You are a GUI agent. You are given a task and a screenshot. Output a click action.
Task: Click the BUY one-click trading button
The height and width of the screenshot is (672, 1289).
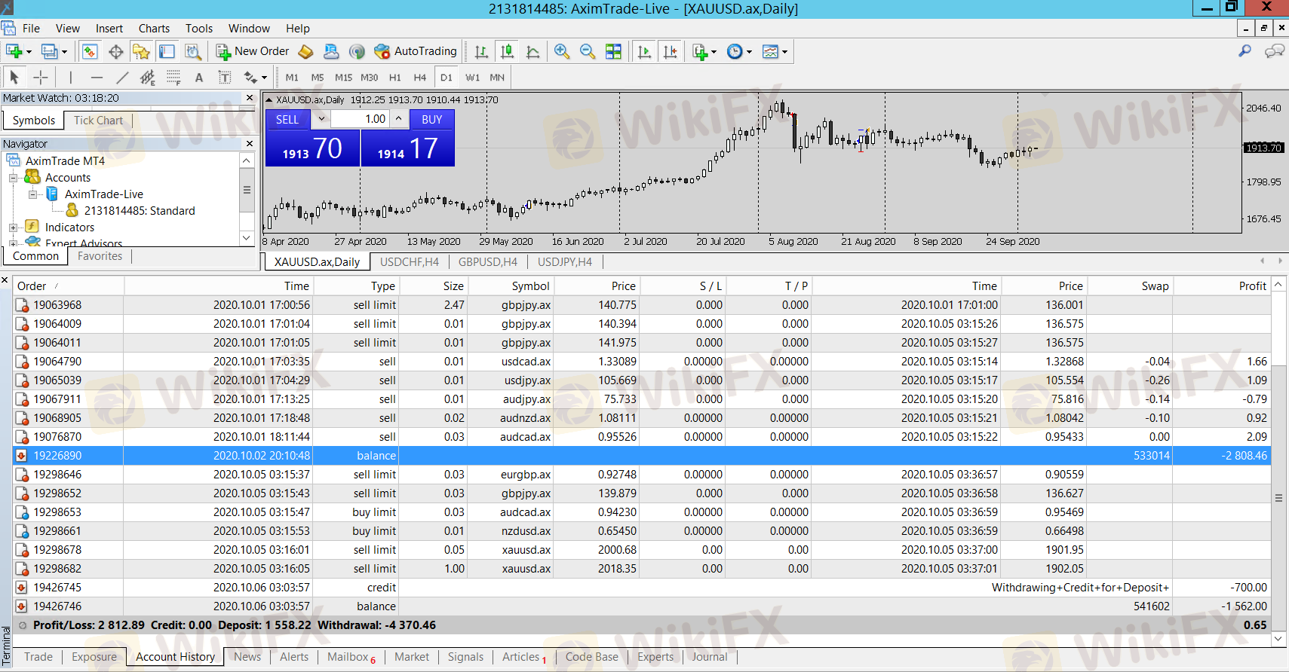pos(432,119)
